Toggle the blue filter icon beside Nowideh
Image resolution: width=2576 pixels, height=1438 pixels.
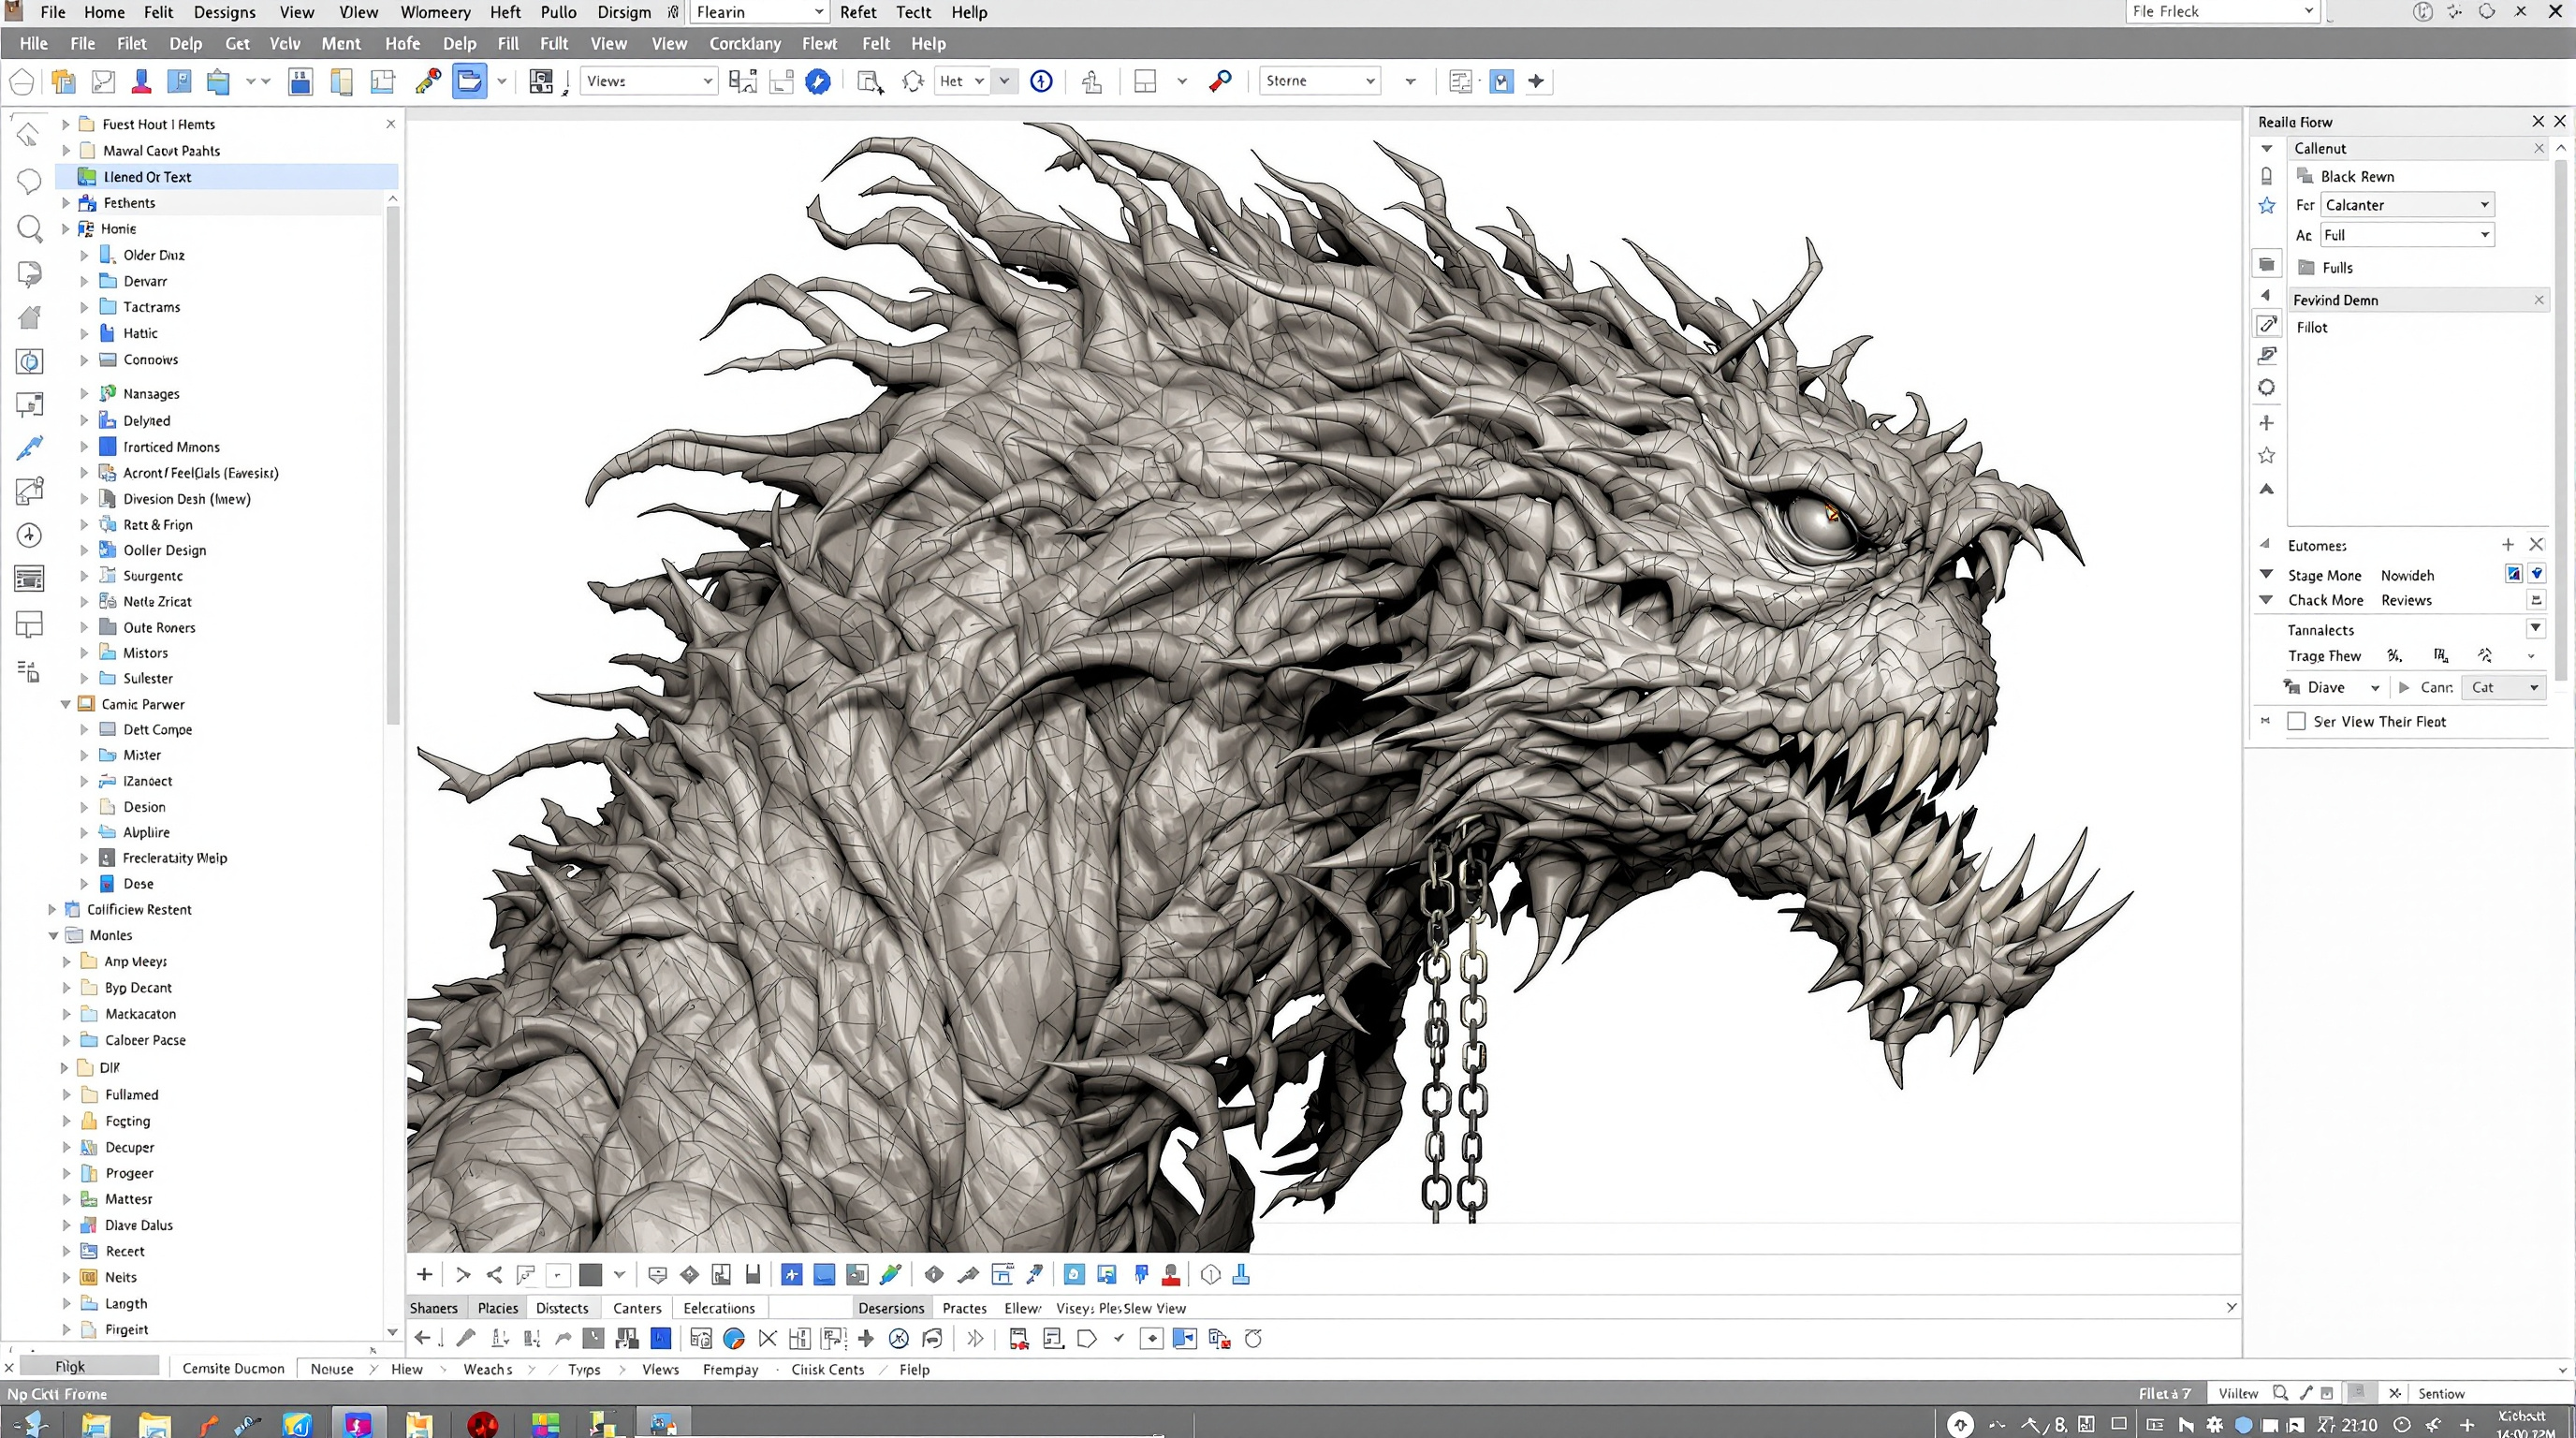(2537, 574)
